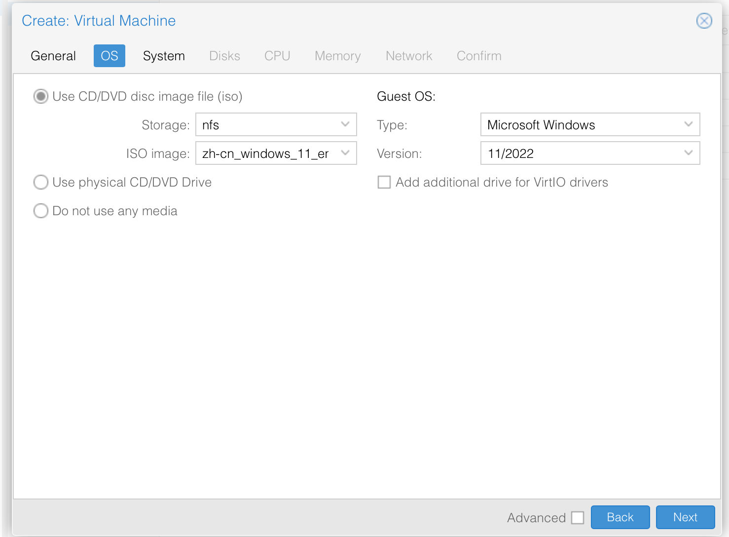Click the Version: label
This screenshot has height=537, width=729.
pyautogui.click(x=399, y=153)
